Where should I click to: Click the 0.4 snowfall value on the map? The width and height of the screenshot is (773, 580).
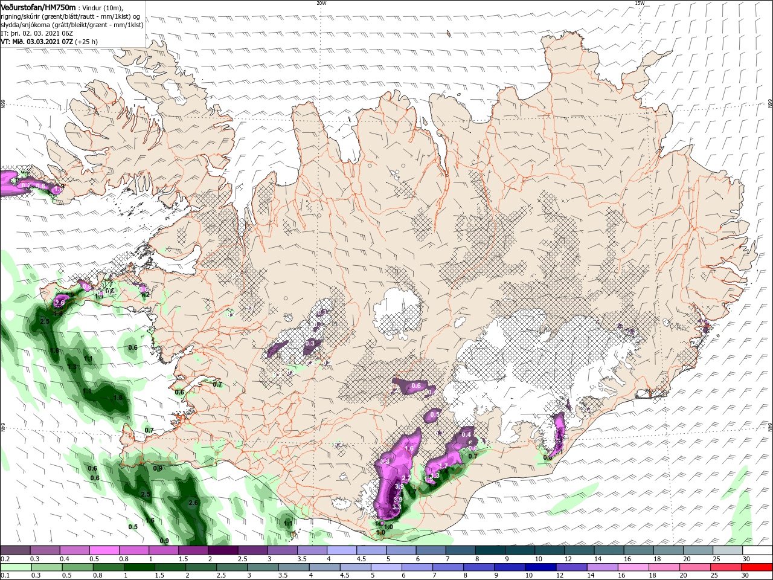click(466, 434)
